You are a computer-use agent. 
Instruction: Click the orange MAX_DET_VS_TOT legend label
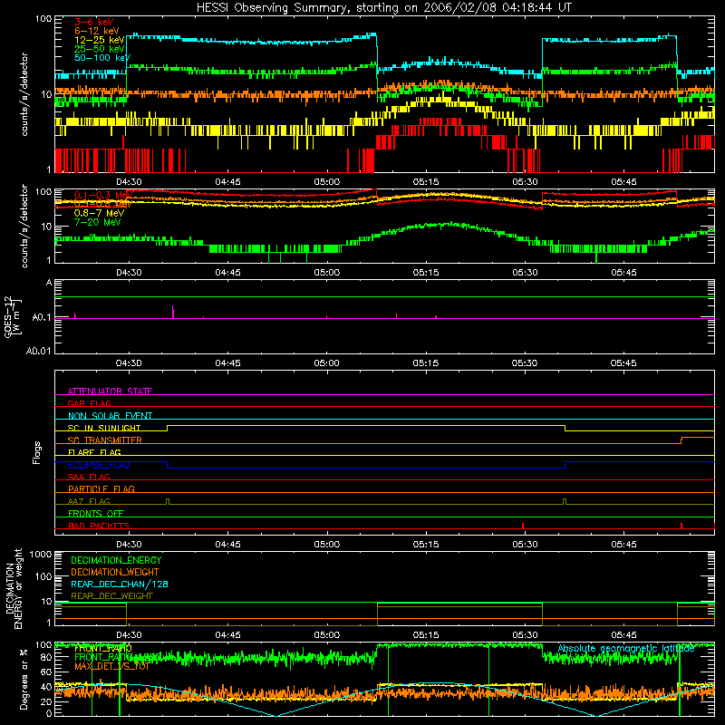coord(111,666)
